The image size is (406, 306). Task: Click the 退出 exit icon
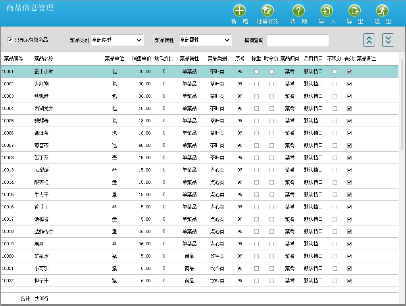382,11
